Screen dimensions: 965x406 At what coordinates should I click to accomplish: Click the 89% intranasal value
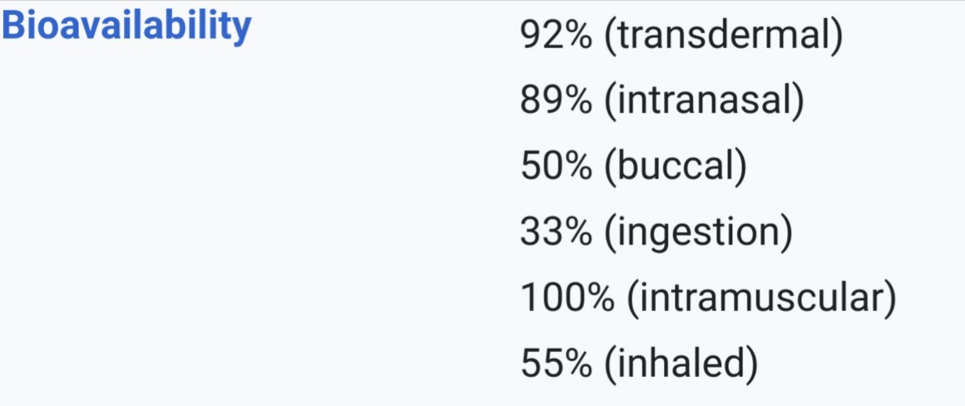click(x=556, y=102)
